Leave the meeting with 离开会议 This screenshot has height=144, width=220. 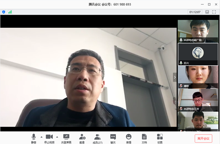tap(203, 138)
